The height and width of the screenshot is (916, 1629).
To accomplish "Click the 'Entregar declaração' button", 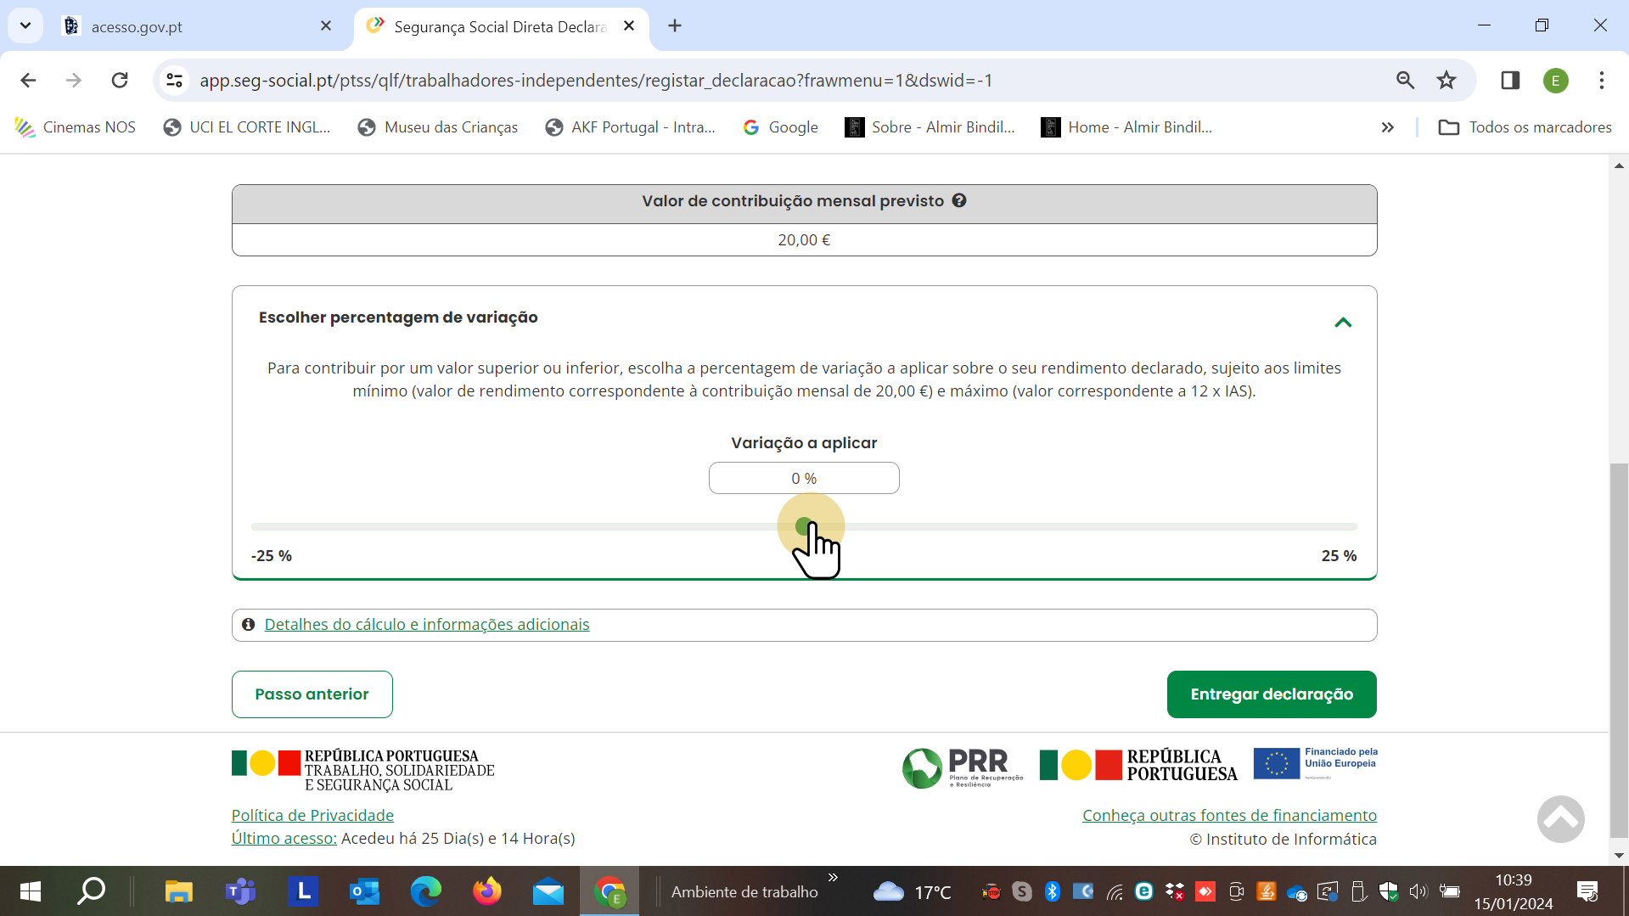I will 1271,694.
